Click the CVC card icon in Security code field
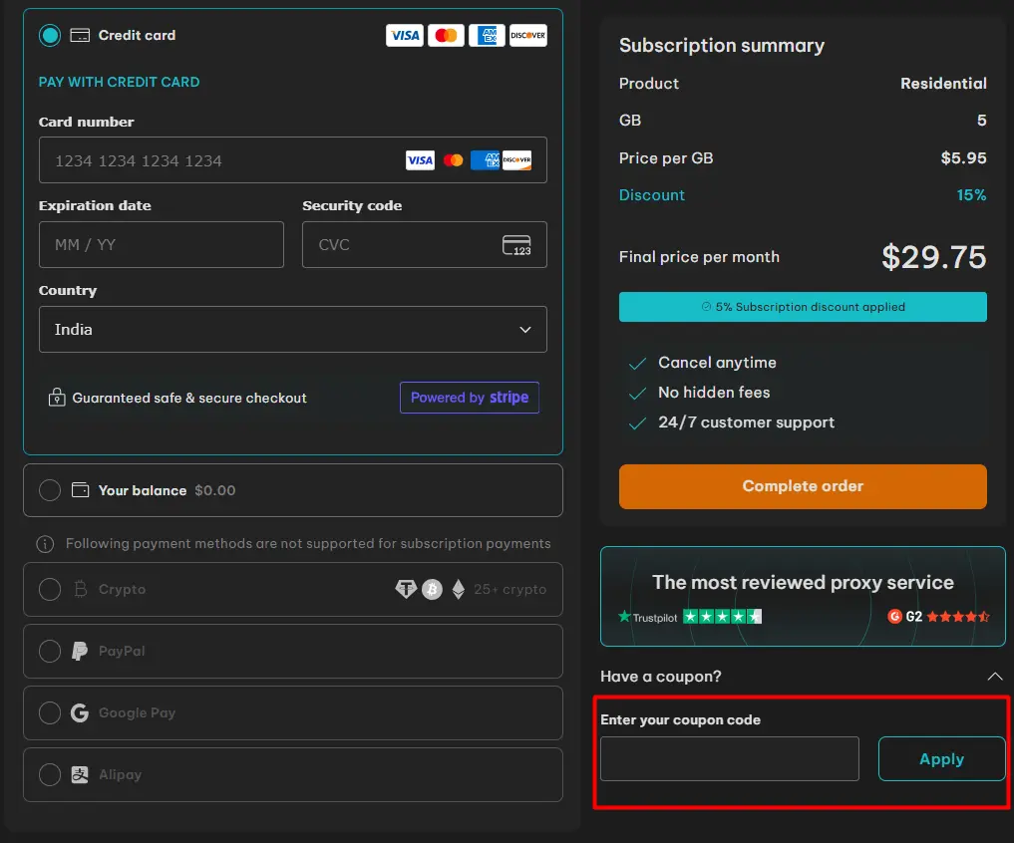The height and width of the screenshot is (843, 1014). coord(516,245)
